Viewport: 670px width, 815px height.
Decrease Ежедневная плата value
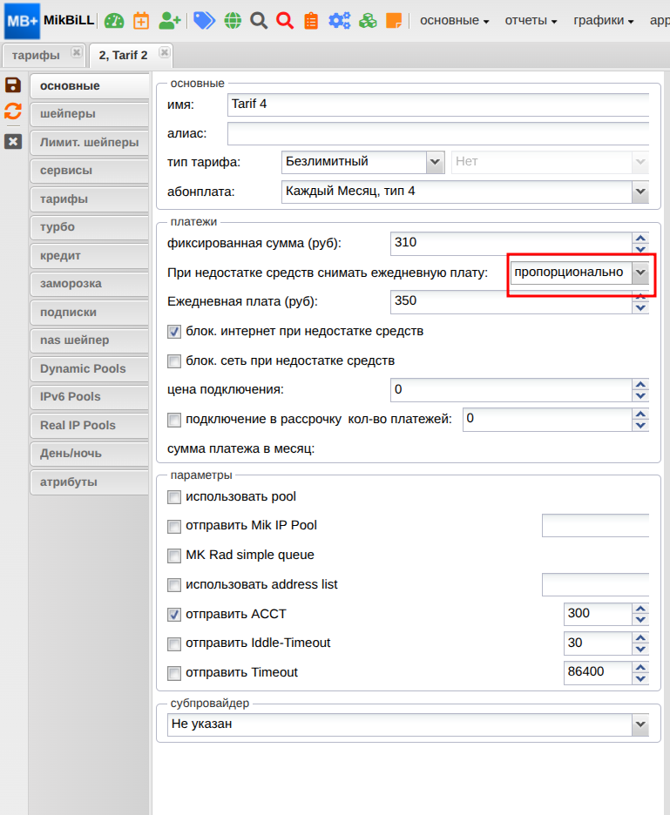tap(640, 307)
